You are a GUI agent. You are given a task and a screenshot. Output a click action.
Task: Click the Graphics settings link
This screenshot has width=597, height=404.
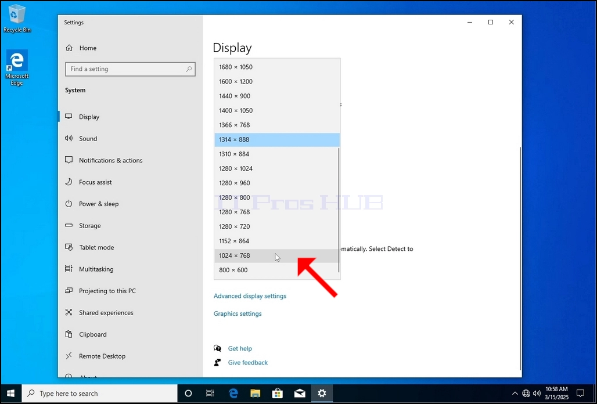point(238,313)
